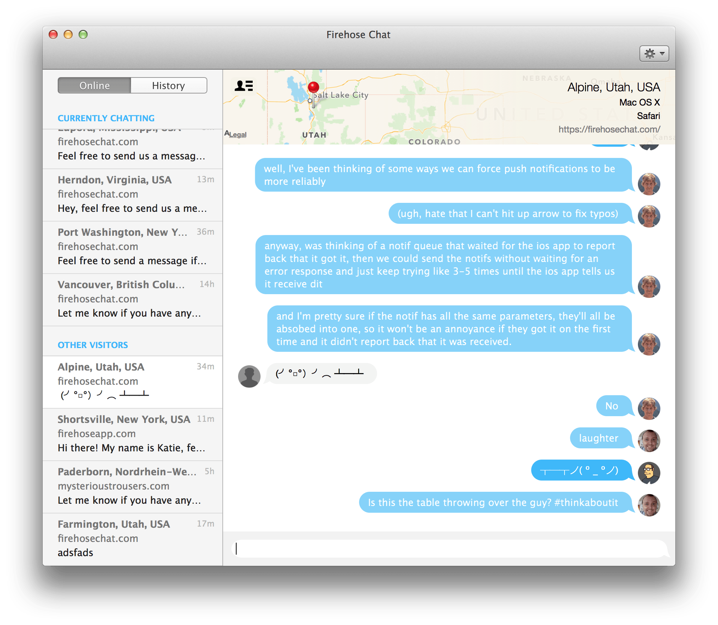The height and width of the screenshot is (625, 718).
Task: Click the avatar beside the 'No' message
Action: tap(649, 408)
